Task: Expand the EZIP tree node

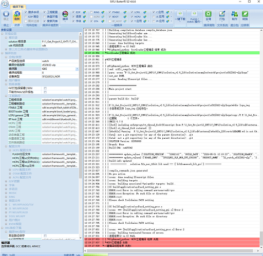Action: 6,181
